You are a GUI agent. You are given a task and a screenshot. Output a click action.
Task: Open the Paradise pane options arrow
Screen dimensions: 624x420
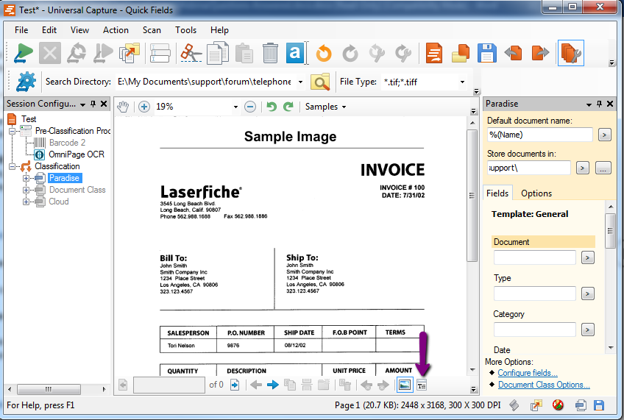(x=589, y=104)
